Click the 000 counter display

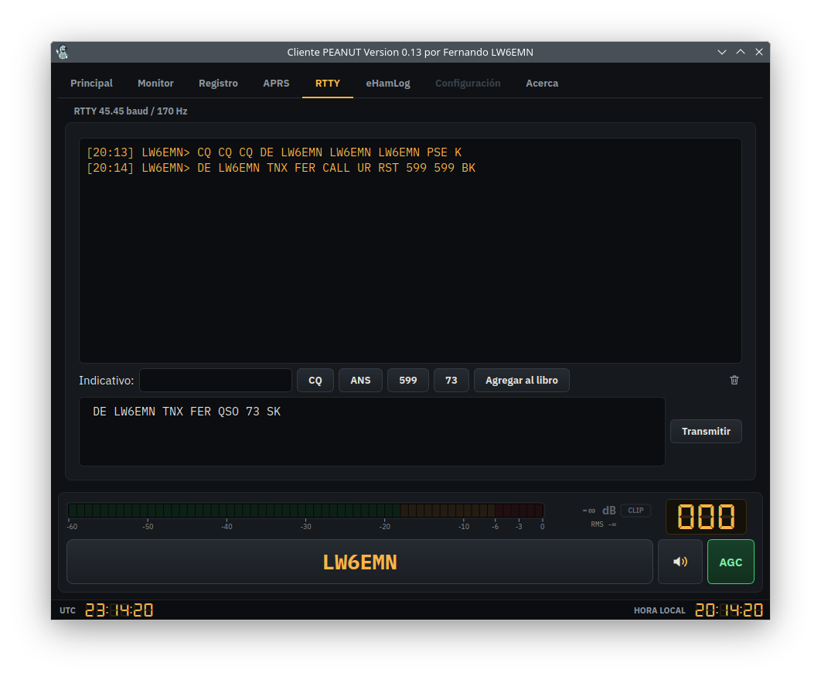pos(706,517)
